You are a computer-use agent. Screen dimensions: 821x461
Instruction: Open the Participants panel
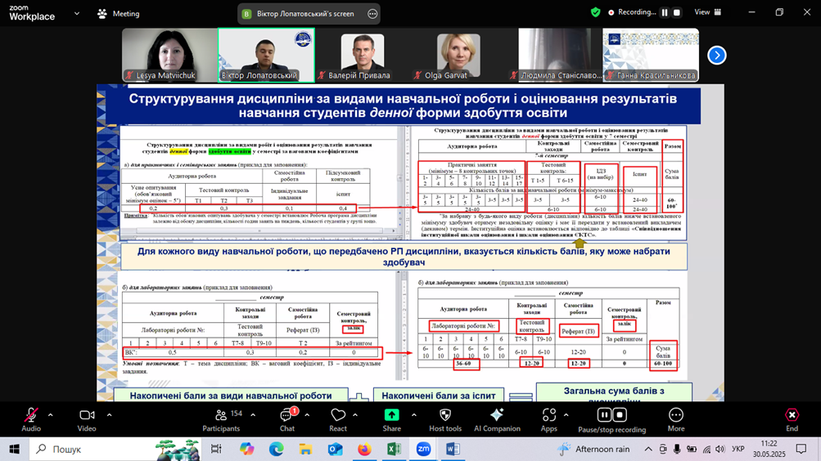pyautogui.click(x=221, y=419)
